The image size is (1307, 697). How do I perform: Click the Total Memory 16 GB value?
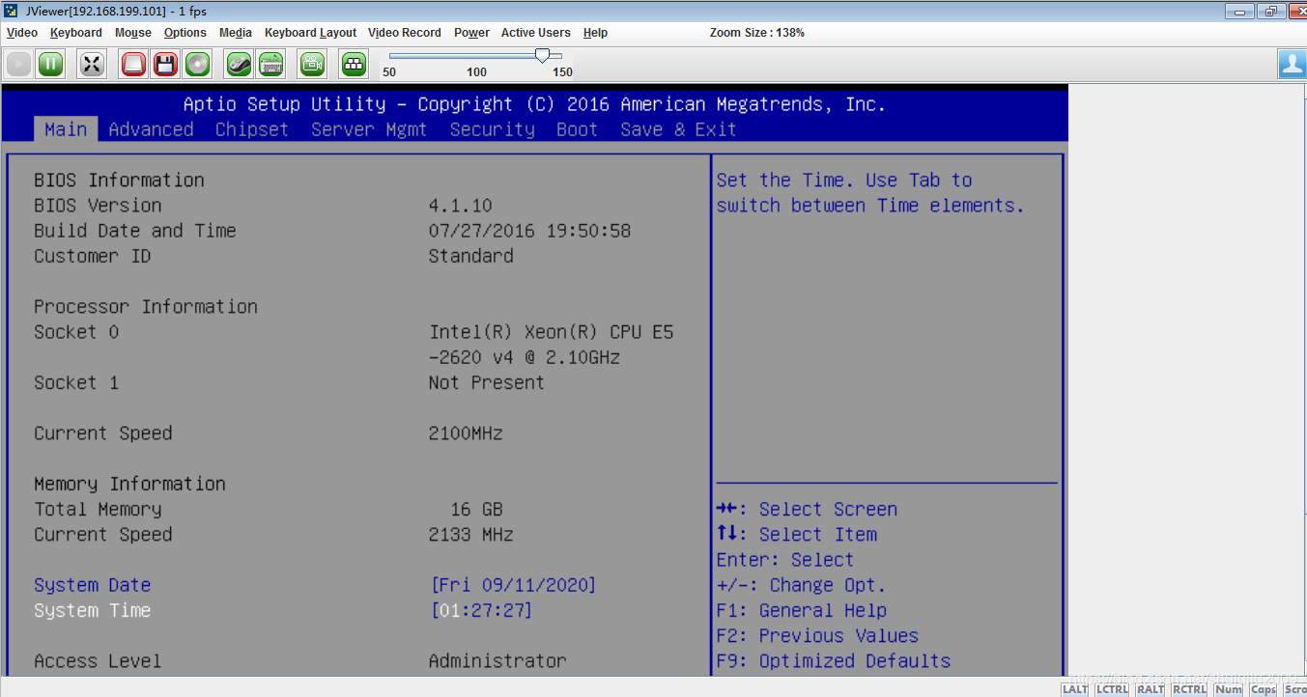click(476, 509)
